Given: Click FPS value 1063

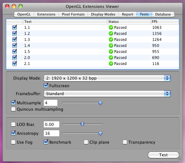Looking at the screenshot, I should coord(157,28).
